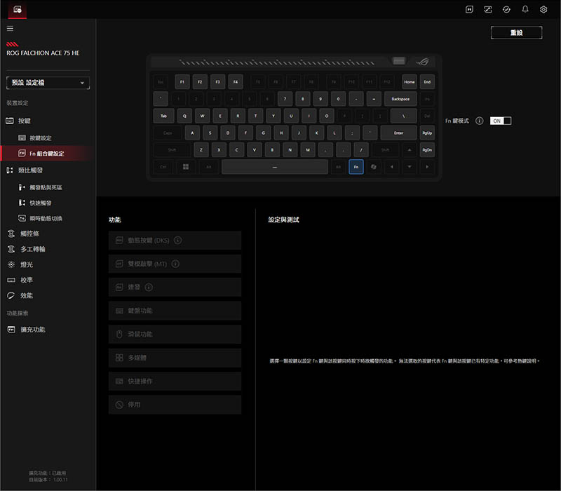Click the Fn 鍵模式 info icon

point(479,121)
